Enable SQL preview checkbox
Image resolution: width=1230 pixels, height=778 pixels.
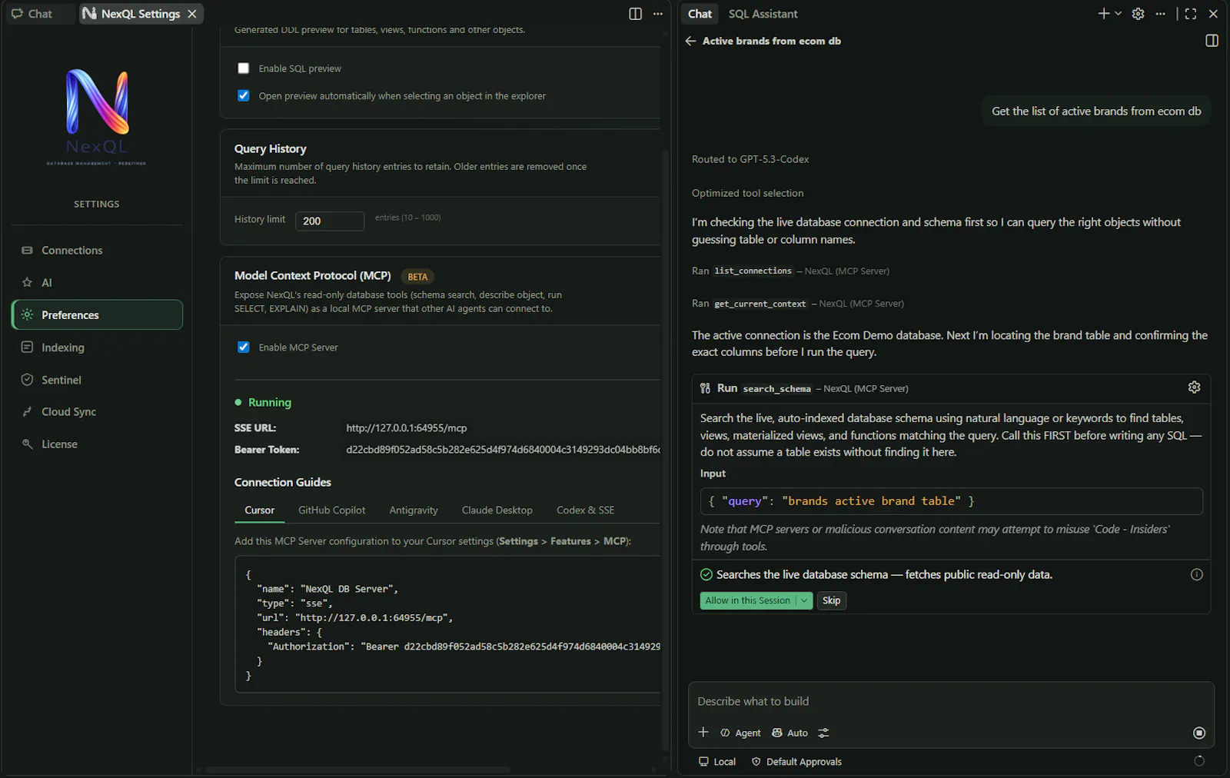(244, 68)
